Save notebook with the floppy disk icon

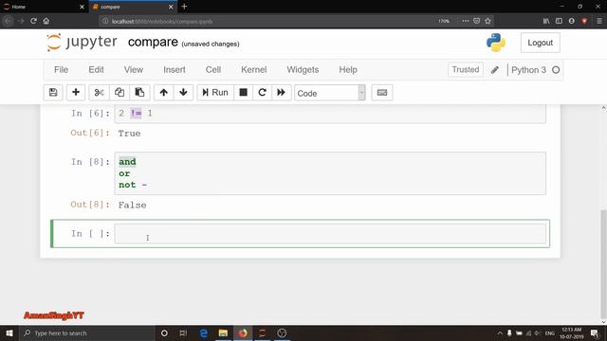(x=53, y=93)
